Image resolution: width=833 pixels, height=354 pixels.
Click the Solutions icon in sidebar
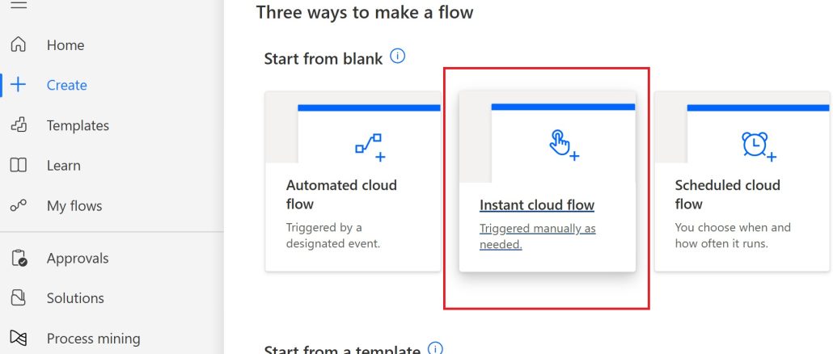[19, 297]
